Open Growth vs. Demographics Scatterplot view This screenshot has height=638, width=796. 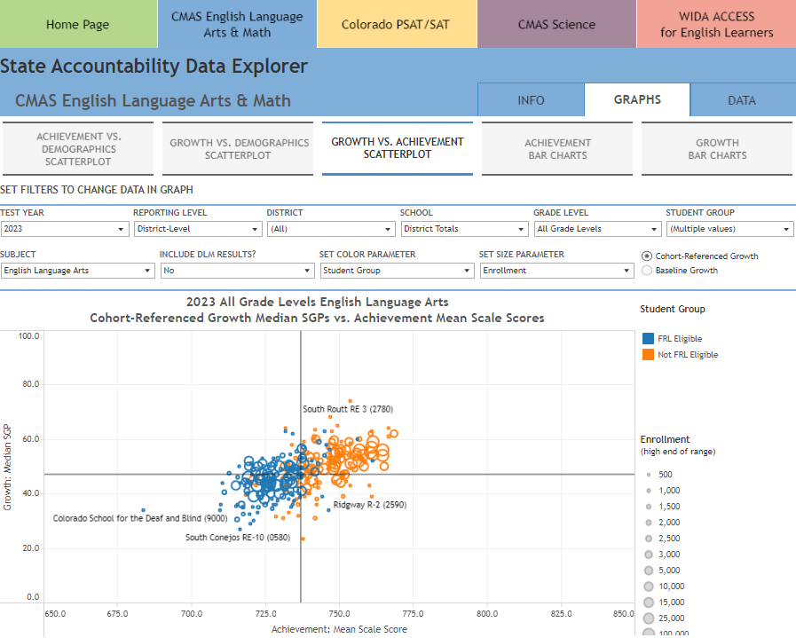[x=240, y=149]
